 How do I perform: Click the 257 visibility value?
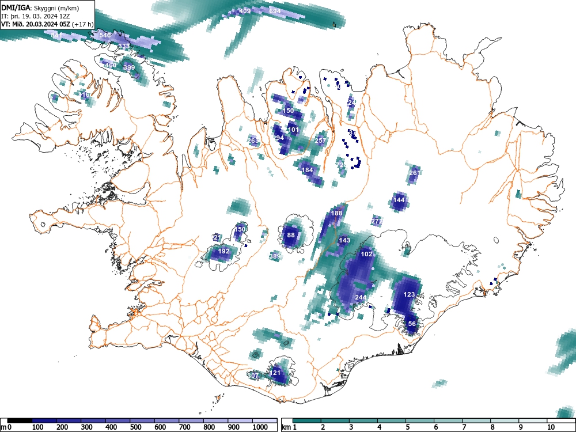coord(320,141)
